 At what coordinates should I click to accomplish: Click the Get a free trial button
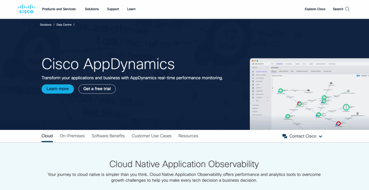(97, 89)
